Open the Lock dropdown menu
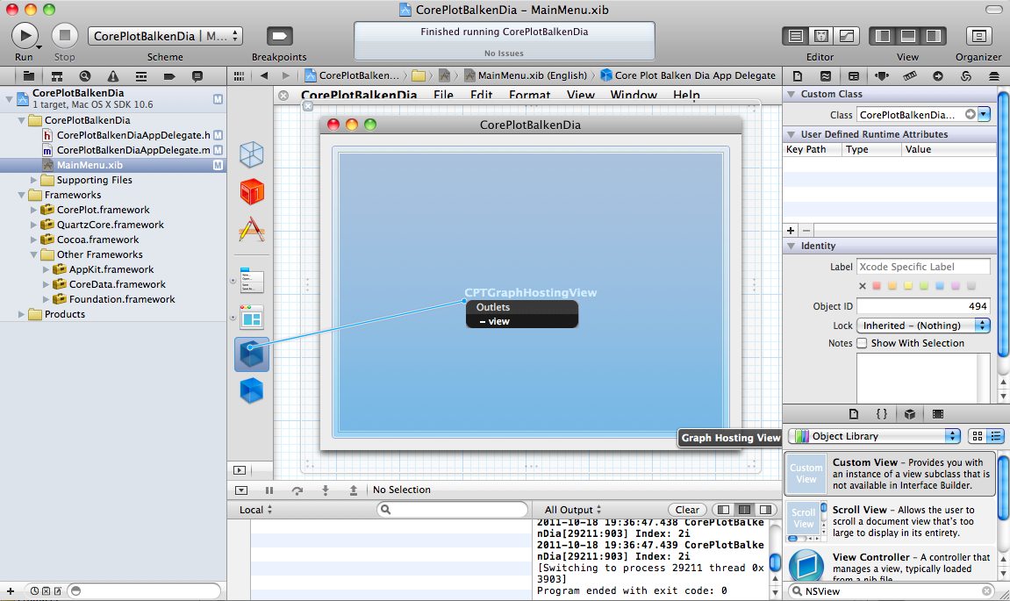This screenshot has height=601, width=1010. click(x=923, y=326)
